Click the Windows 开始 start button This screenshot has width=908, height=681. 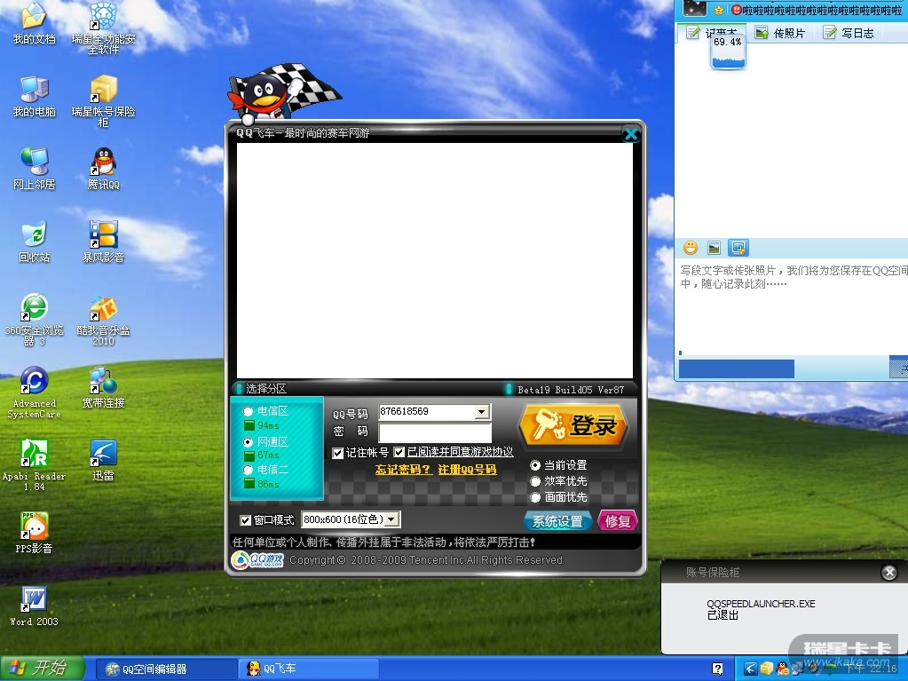pyautogui.click(x=43, y=669)
